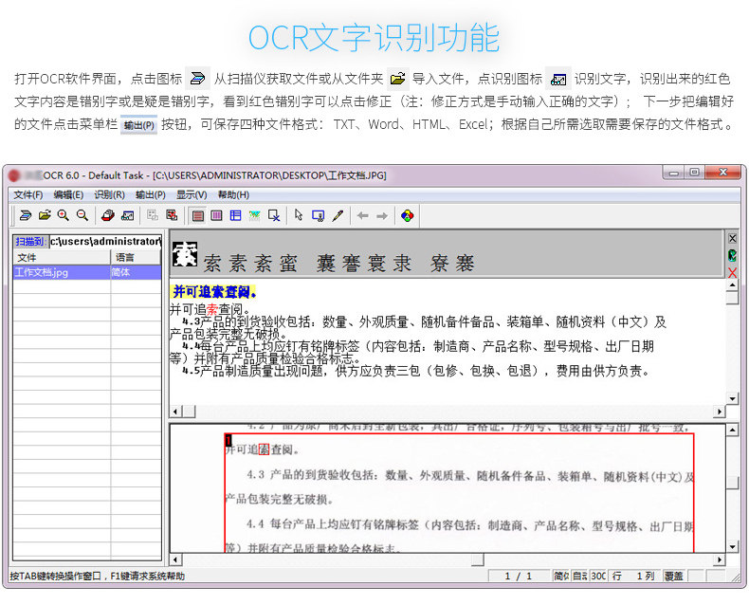Choose candidate character 索 in correction bar

click(212, 264)
